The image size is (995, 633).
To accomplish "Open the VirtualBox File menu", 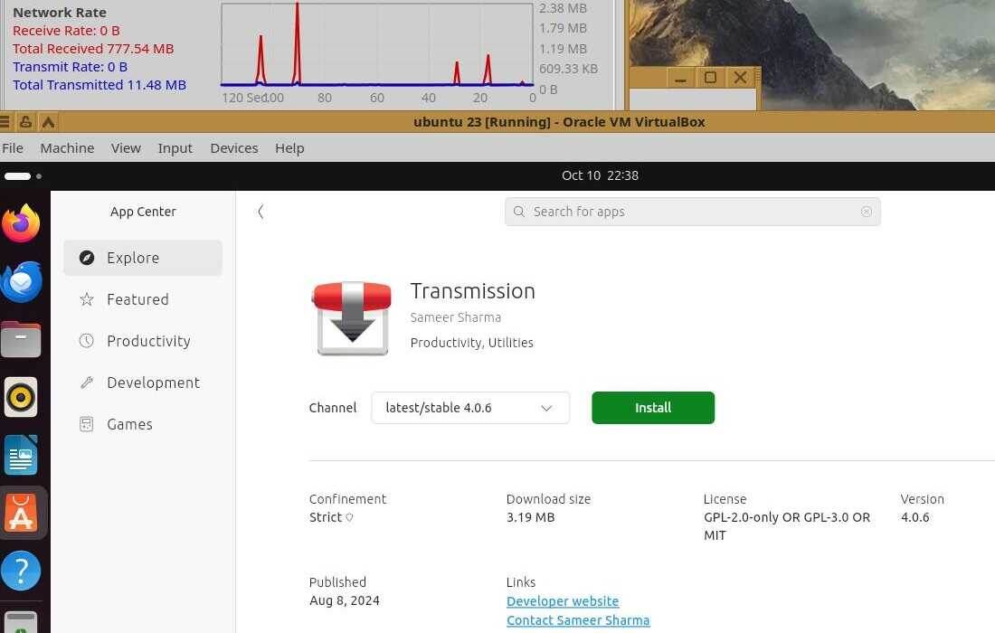I will point(13,147).
